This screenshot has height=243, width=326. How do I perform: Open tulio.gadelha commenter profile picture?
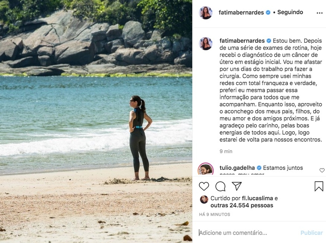[205, 169]
